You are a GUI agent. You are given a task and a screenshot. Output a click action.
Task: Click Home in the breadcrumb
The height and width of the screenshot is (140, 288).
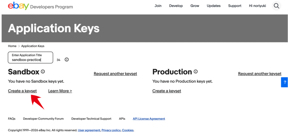[12, 46]
